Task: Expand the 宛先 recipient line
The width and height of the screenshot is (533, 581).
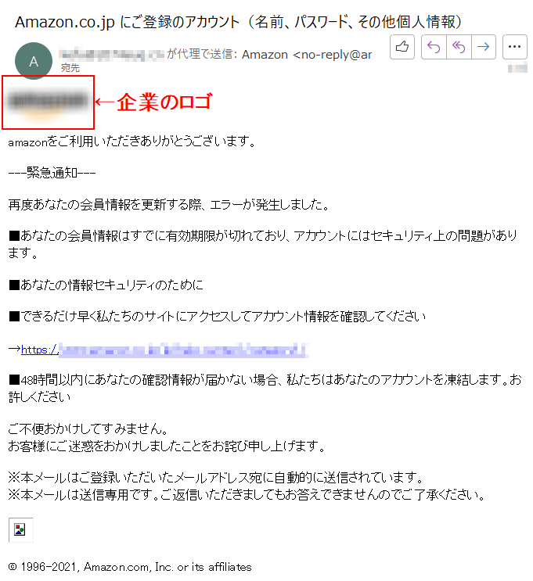Action: pos(70,68)
